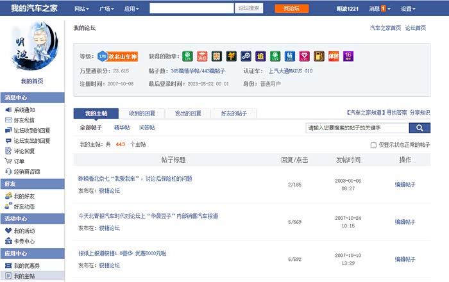
Task: Click the magnifier search button for posts
Action: point(419,128)
